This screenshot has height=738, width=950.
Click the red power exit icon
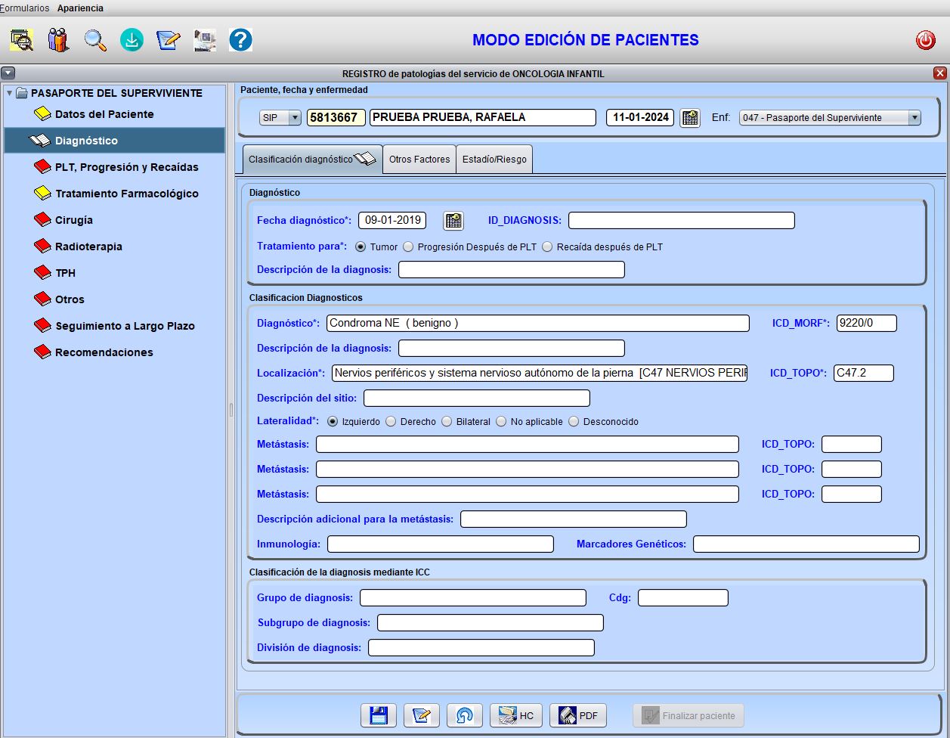[925, 41]
